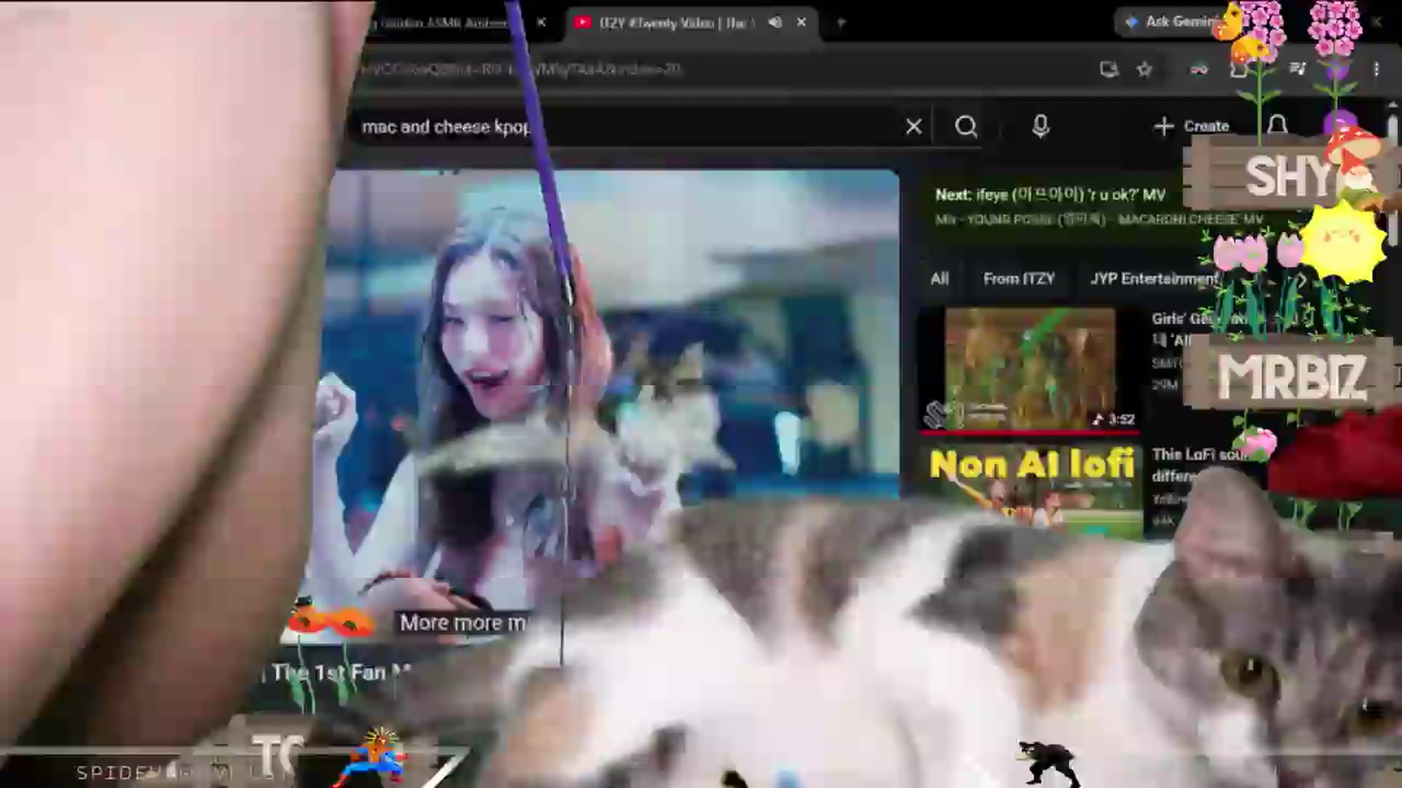Open a new browser tab

841,23
